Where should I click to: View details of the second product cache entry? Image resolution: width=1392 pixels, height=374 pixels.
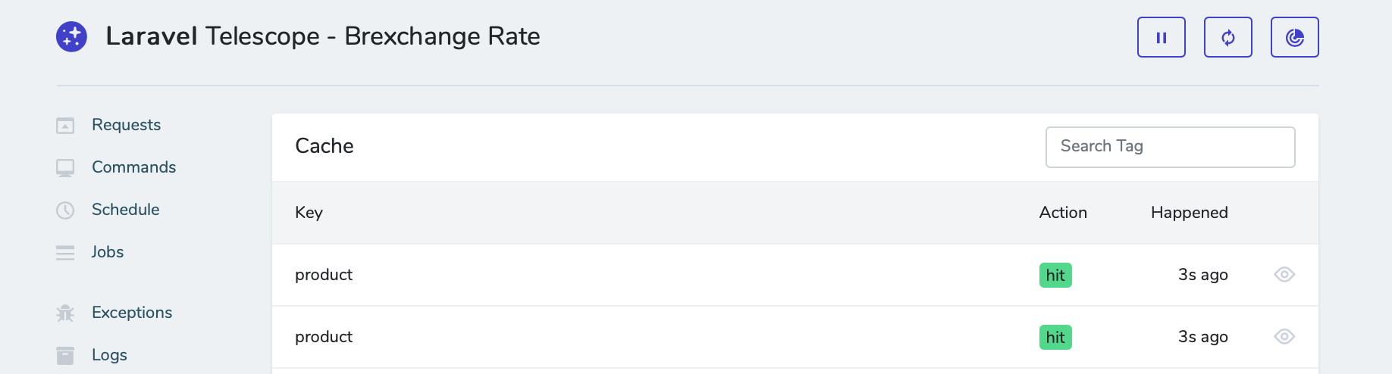pyautogui.click(x=1284, y=337)
